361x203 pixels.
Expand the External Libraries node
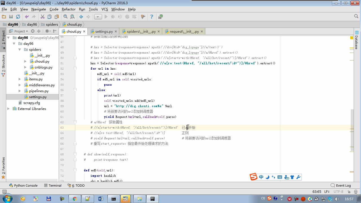(x=8, y=109)
